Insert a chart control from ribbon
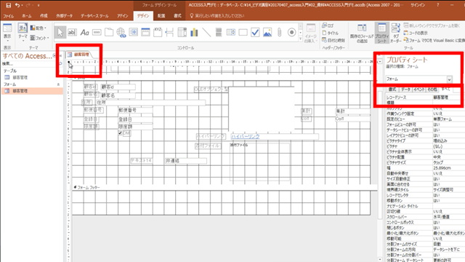 click(x=194, y=32)
